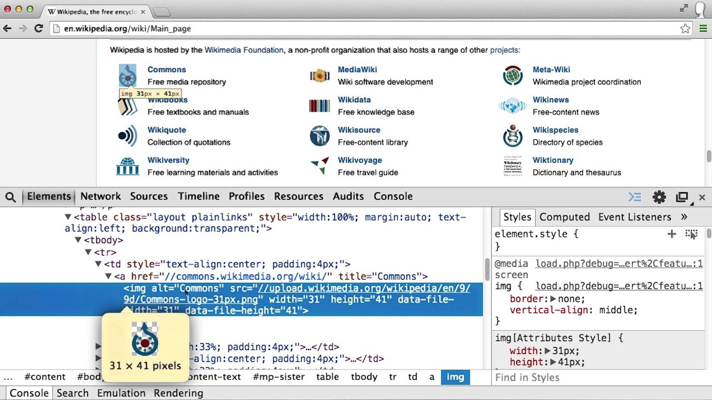Switch to the Network panel
The image size is (712, 400).
click(x=101, y=197)
